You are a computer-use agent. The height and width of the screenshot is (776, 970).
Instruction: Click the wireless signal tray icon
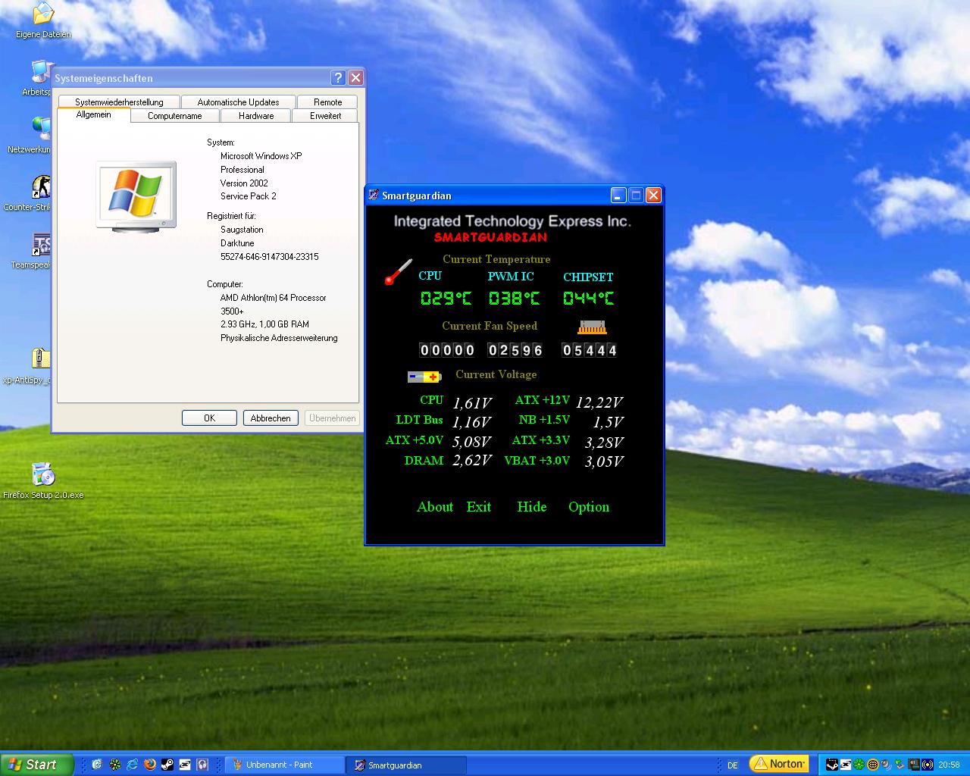tap(928, 765)
